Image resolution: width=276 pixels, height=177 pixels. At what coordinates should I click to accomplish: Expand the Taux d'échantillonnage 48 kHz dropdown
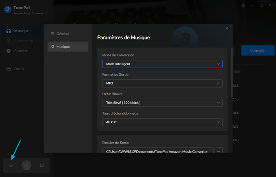coord(162,122)
